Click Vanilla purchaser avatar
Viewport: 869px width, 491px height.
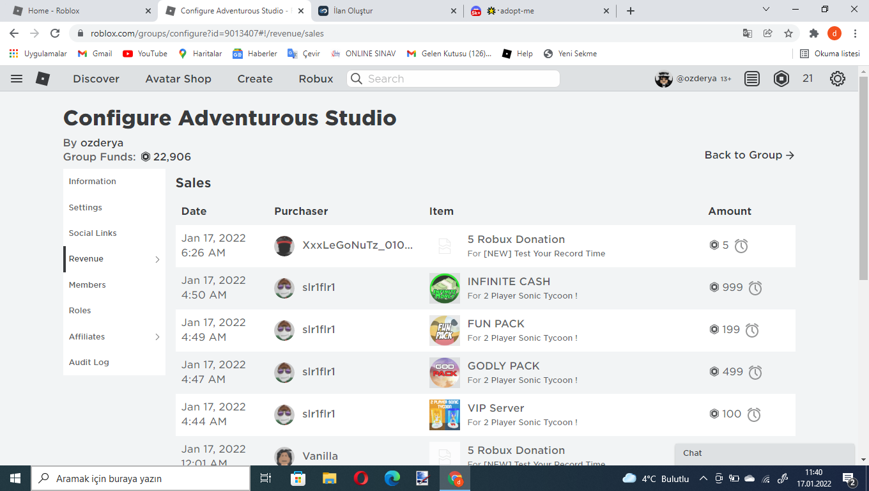pyautogui.click(x=284, y=456)
